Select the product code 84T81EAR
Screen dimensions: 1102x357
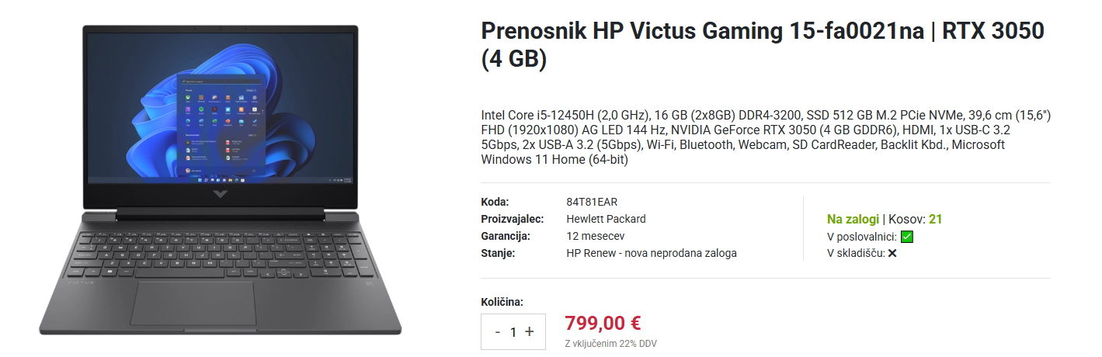[592, 202]
